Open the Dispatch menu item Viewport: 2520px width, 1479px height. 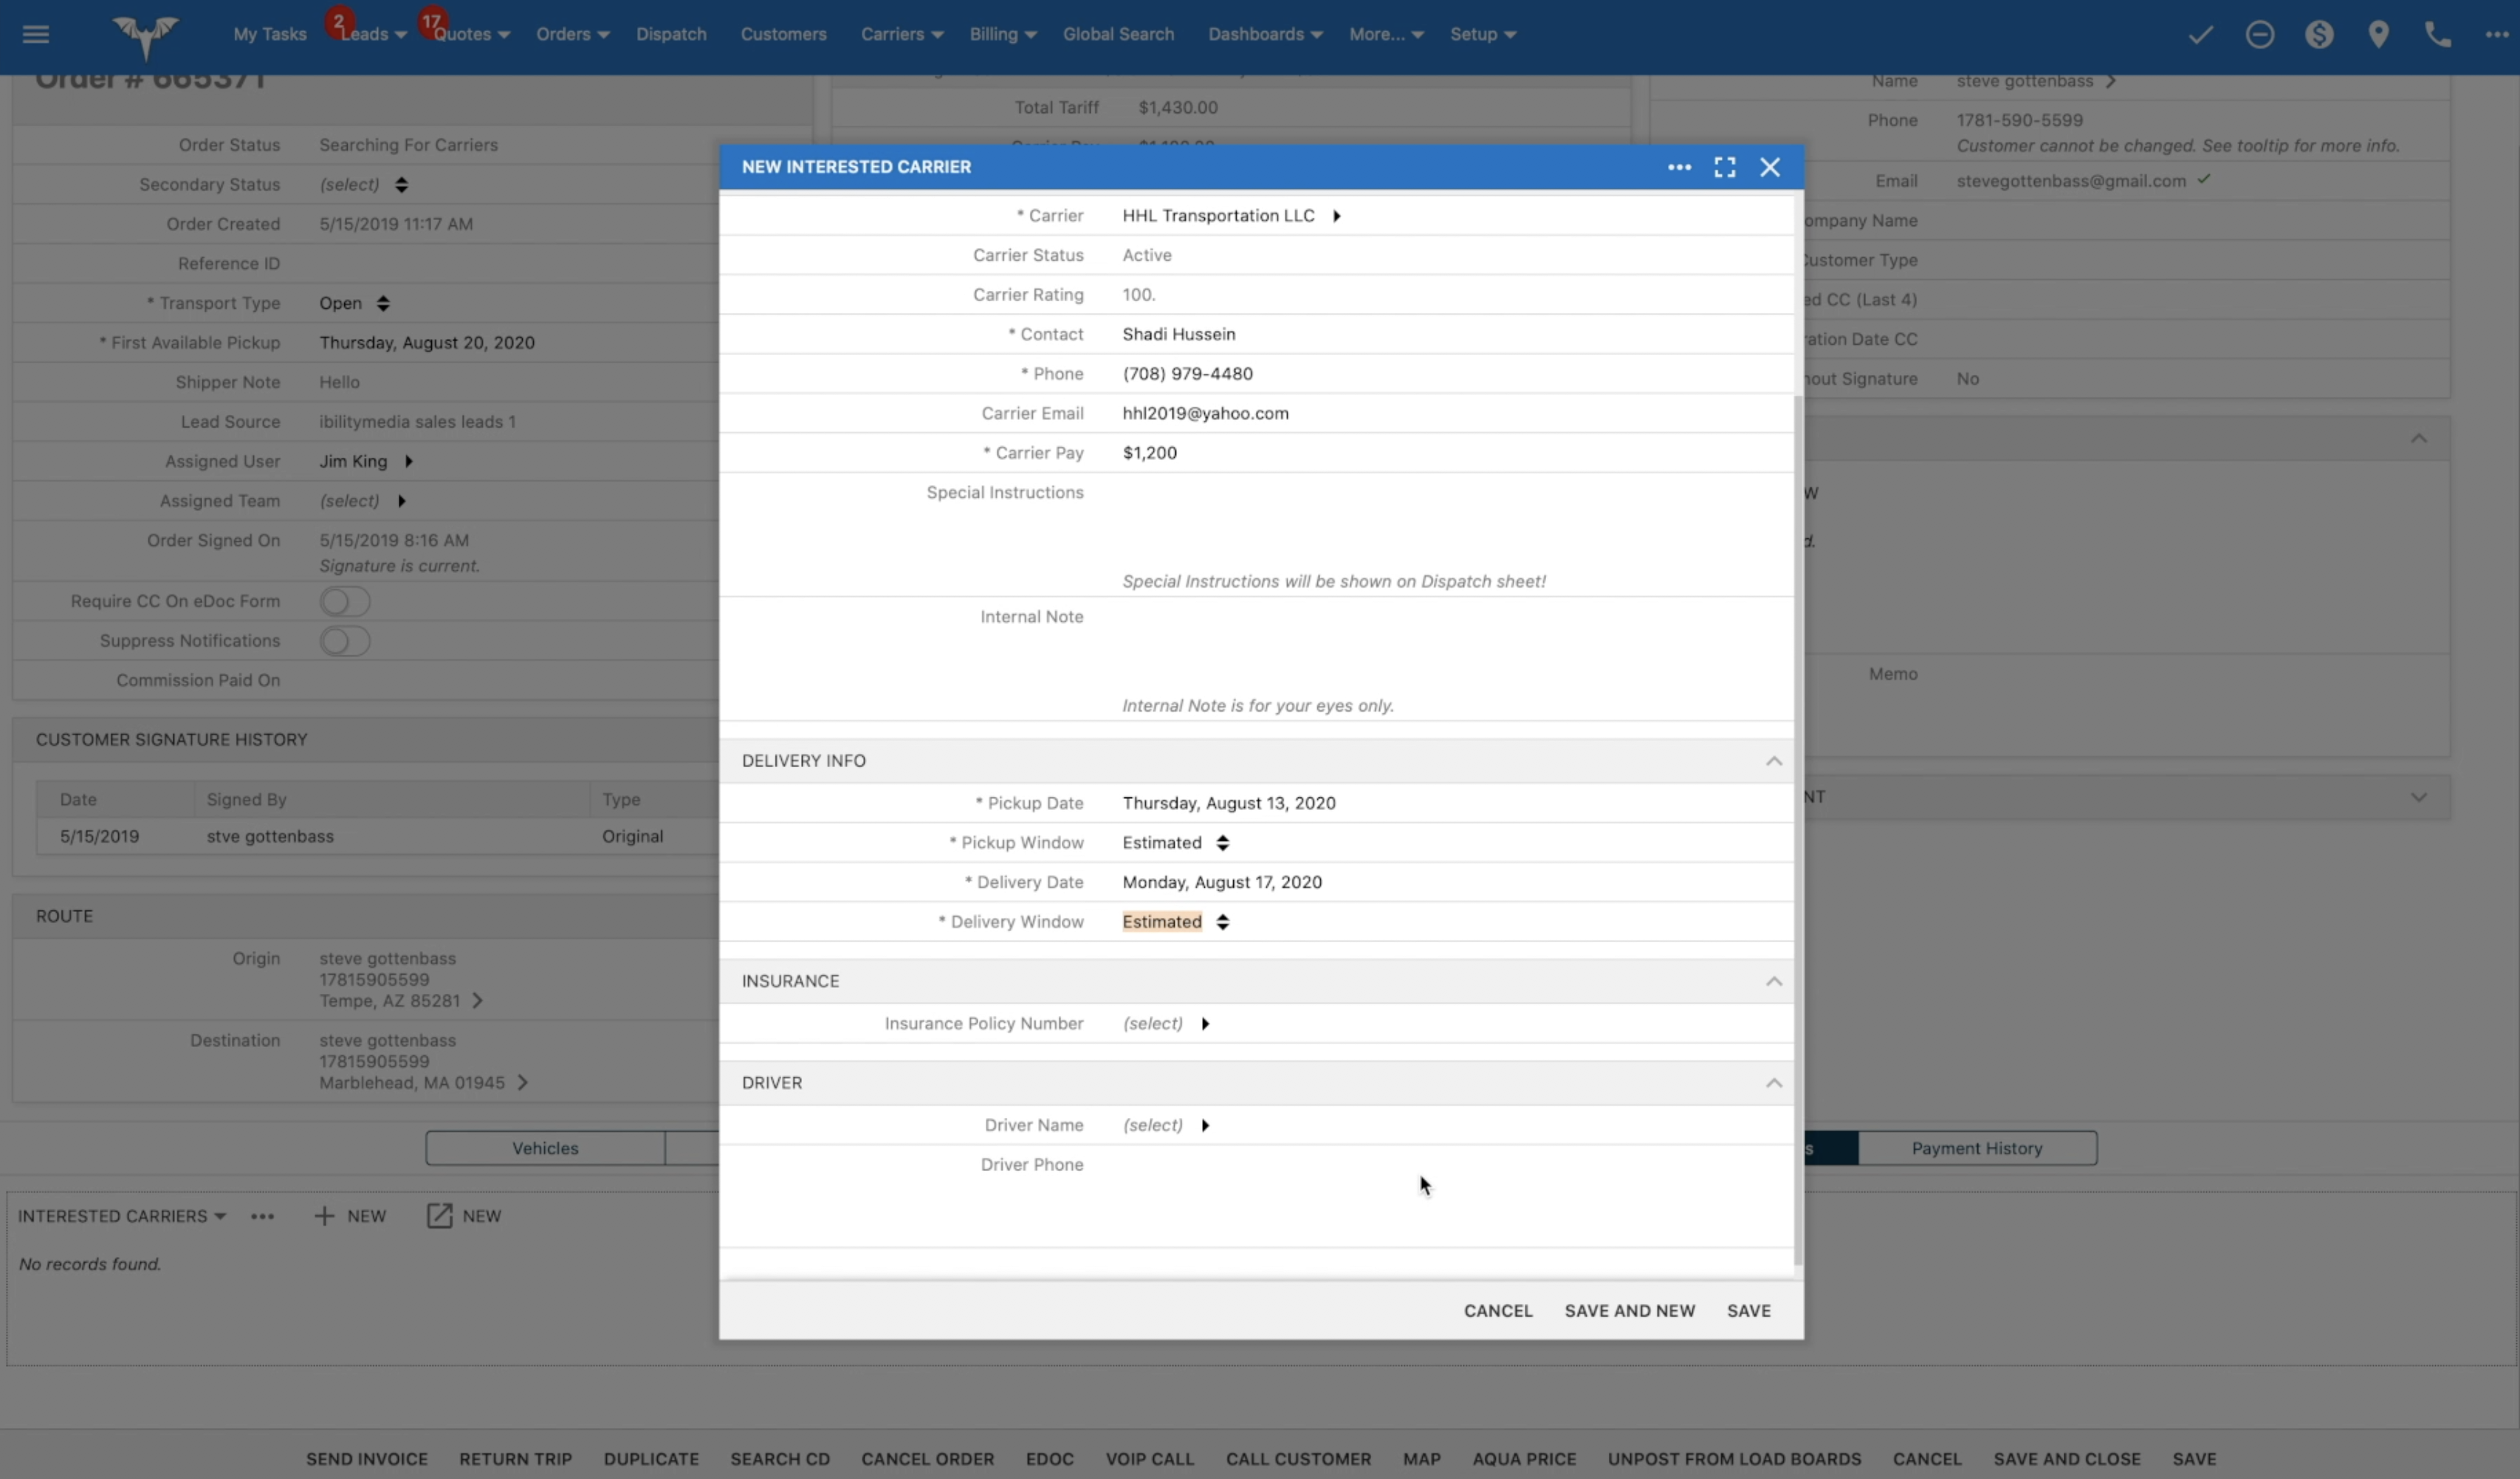coord(671,34)
